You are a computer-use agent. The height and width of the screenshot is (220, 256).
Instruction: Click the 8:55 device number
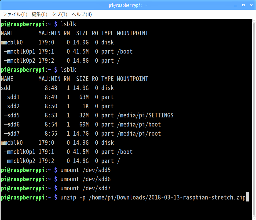coord(51,134)
